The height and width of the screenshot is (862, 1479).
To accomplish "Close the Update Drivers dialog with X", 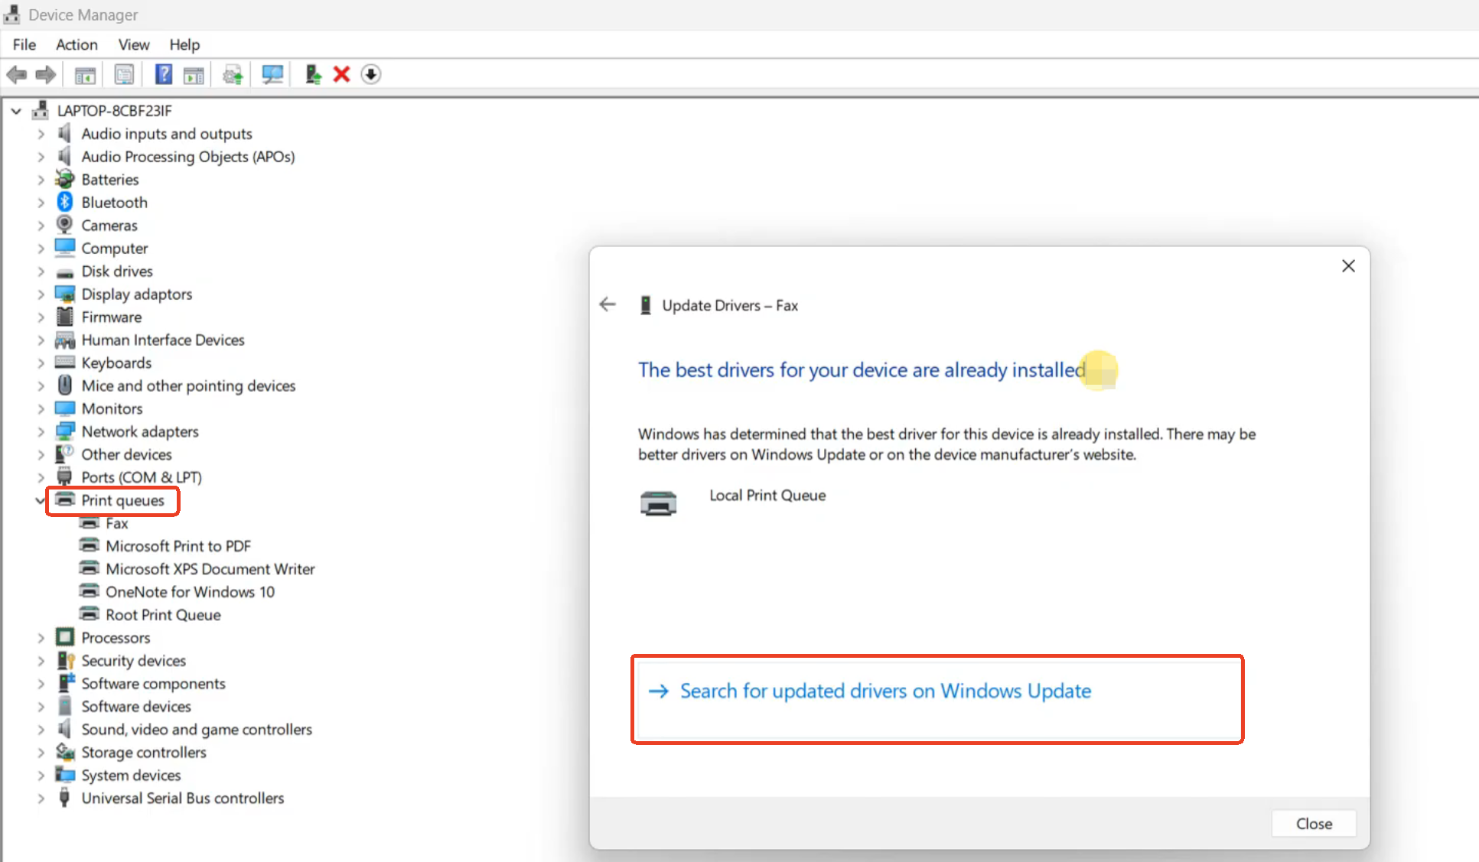I will pyautogui.click(x=1348, y=266).
